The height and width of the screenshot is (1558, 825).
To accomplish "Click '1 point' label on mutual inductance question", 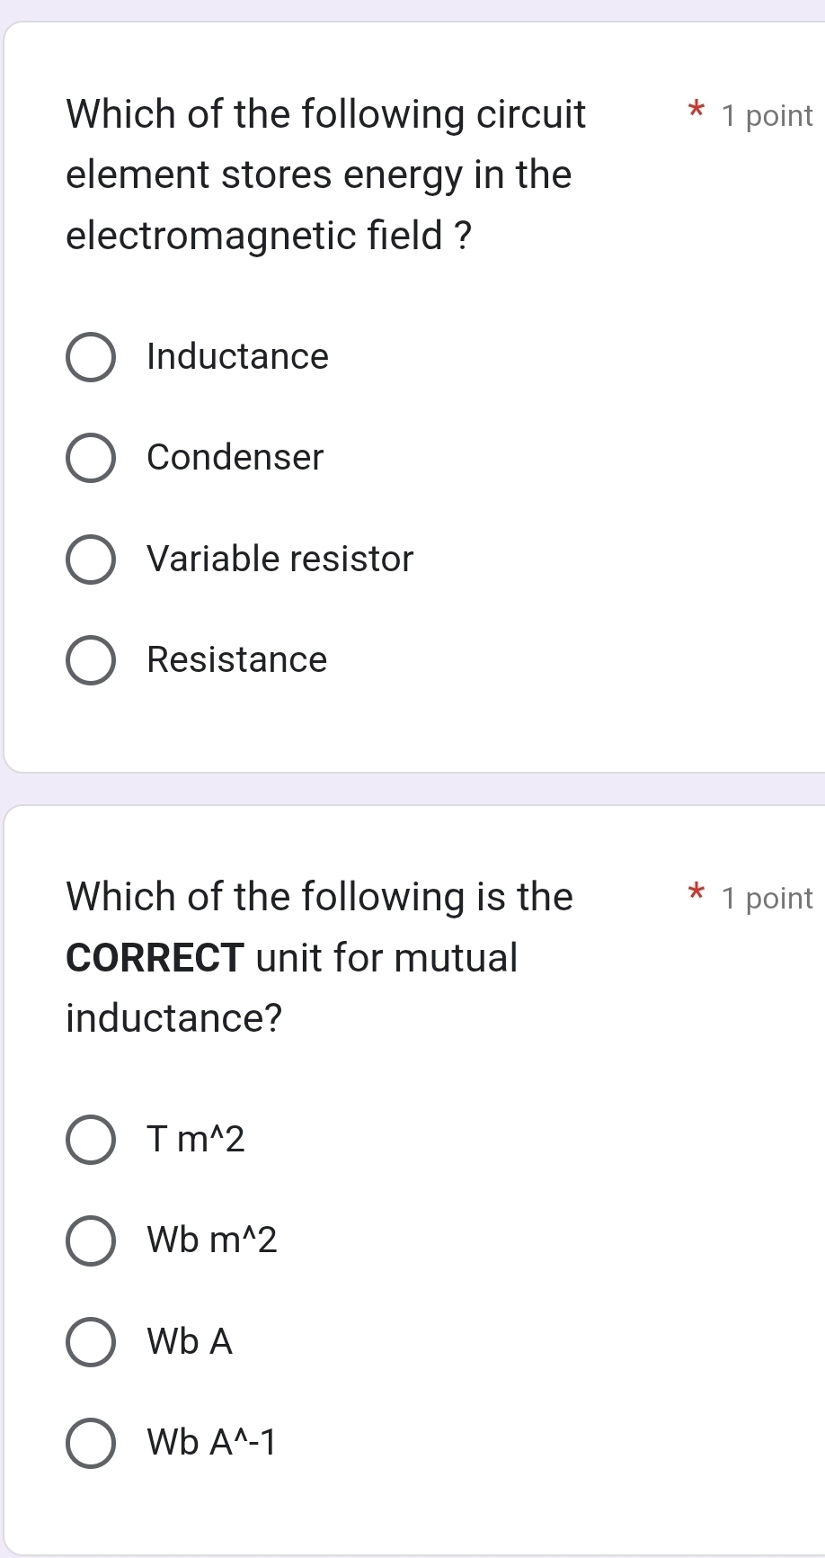I will coord(767,899).
